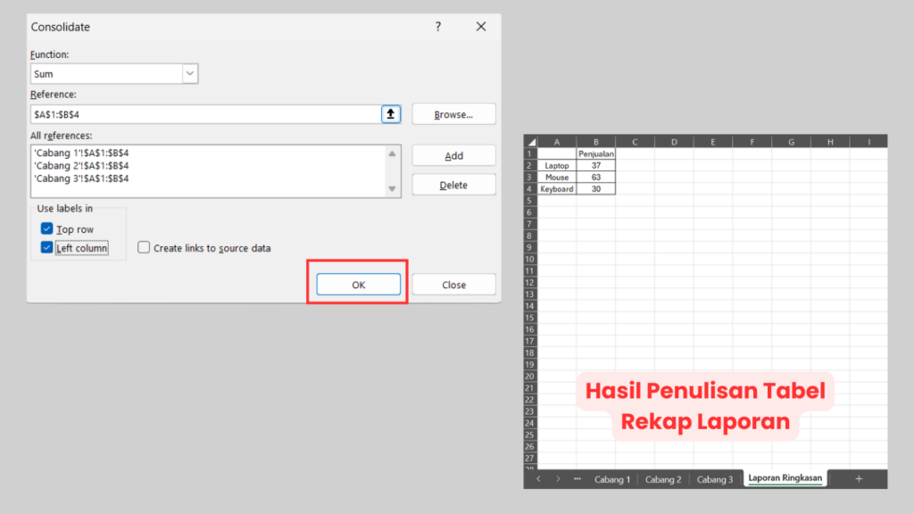This screenshot has width=914, height=514.
Task: Open the Consolidate dialog Help question mark
Action: coord(438,27)
